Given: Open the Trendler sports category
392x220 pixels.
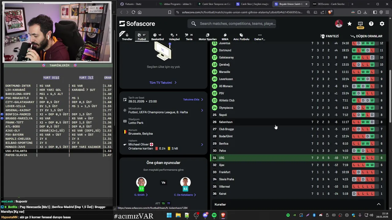Looking at the screenshot, I should pyautogui.click(x=127, y=37).
